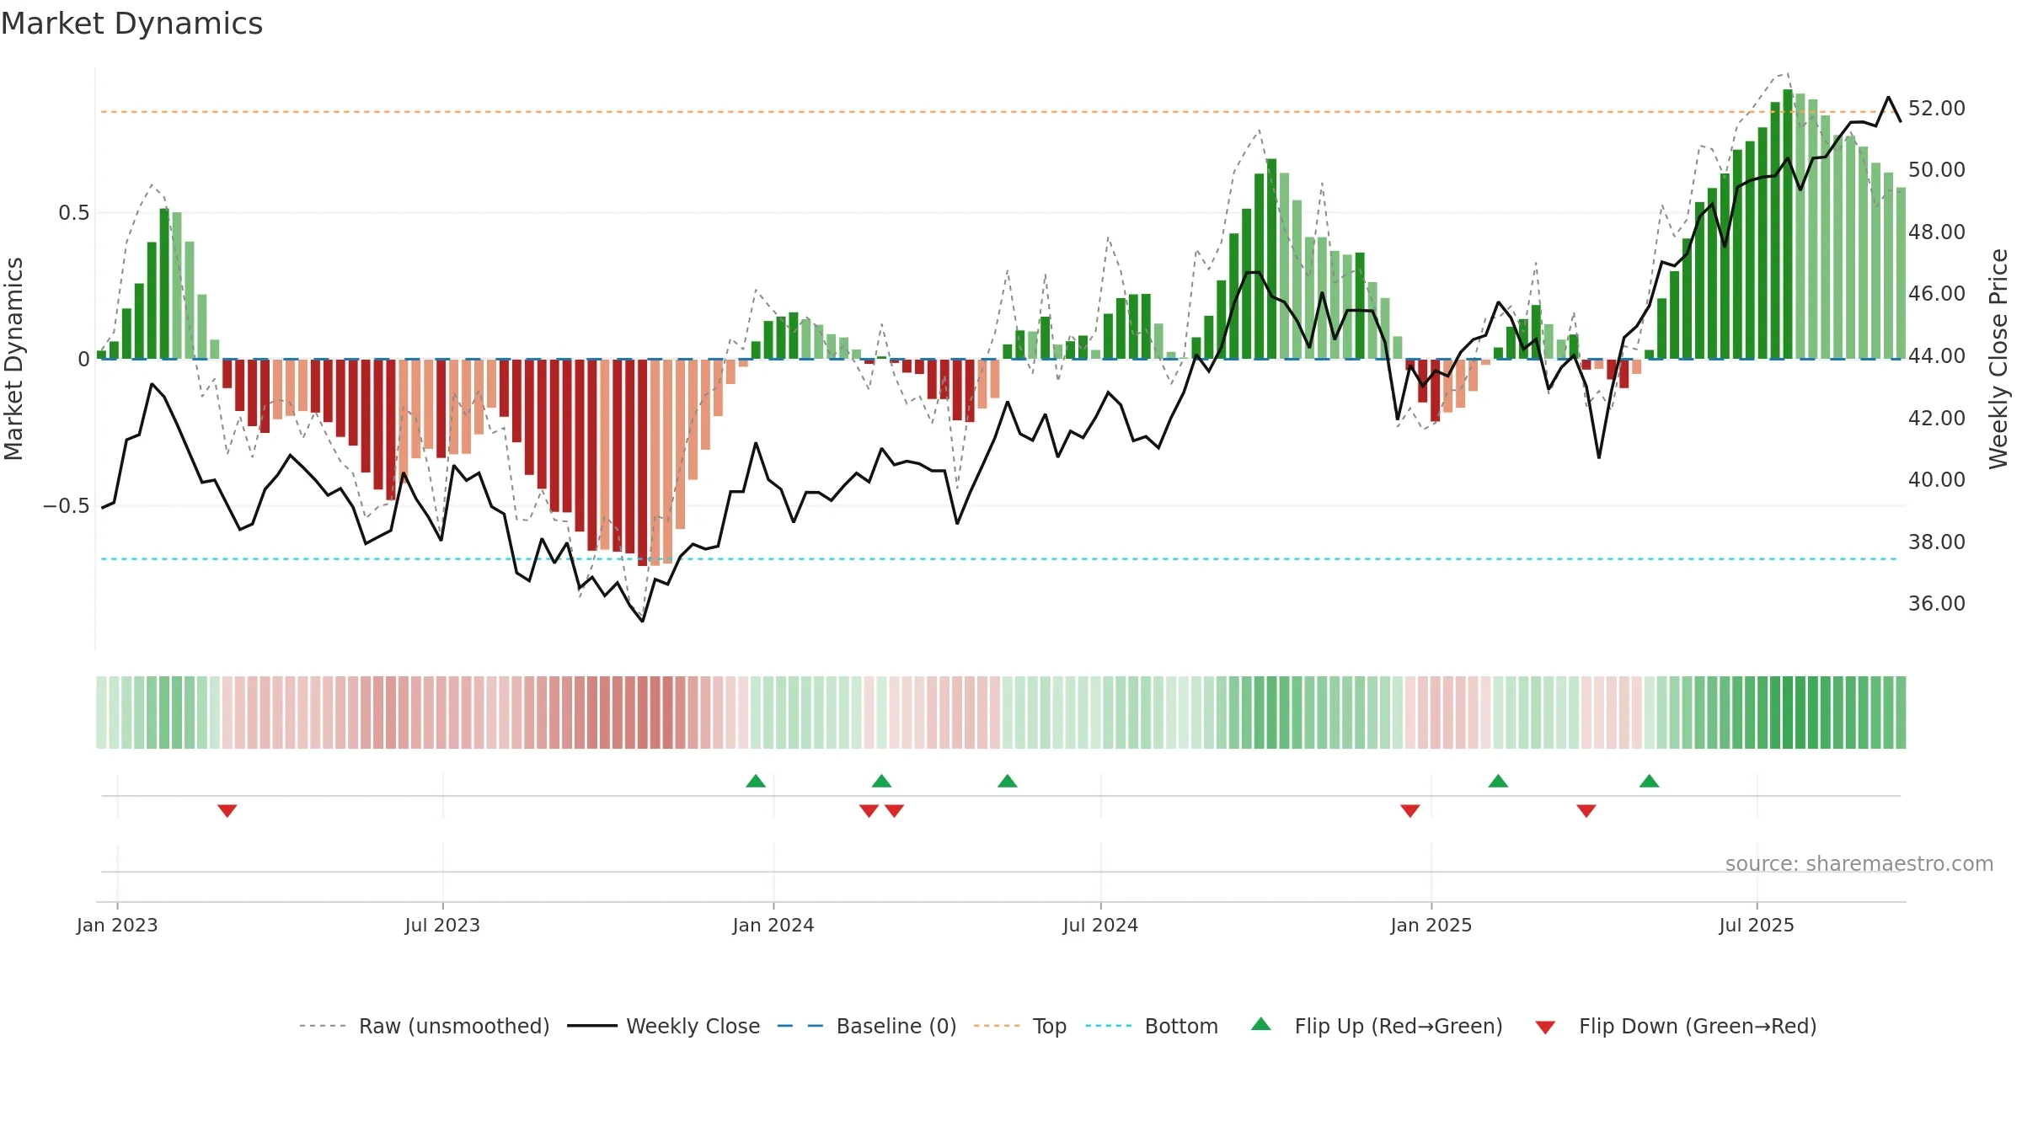Click the 36.00 price axis label
Viewport: 2022px width, 1137px height.
(x=1936, y=603)
